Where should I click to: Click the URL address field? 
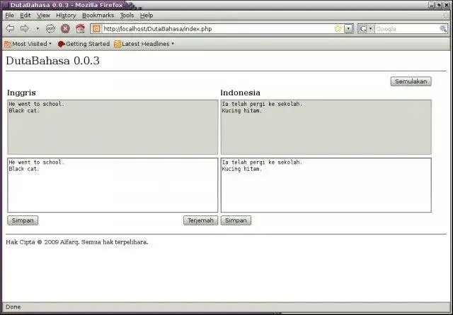(218, 29)
